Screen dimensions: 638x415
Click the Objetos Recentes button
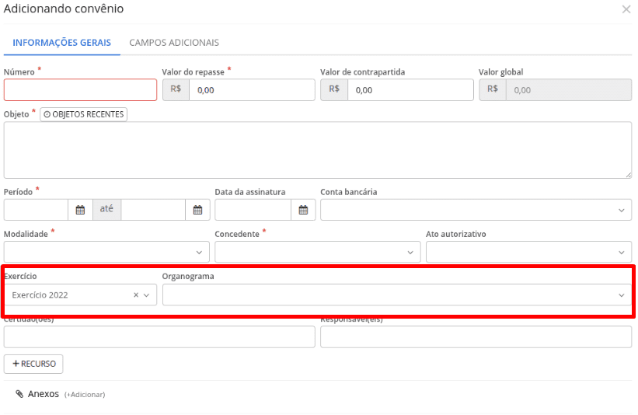pos(83,114)
